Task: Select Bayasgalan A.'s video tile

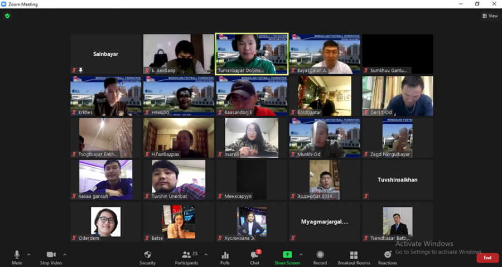Action: (325, 54)
